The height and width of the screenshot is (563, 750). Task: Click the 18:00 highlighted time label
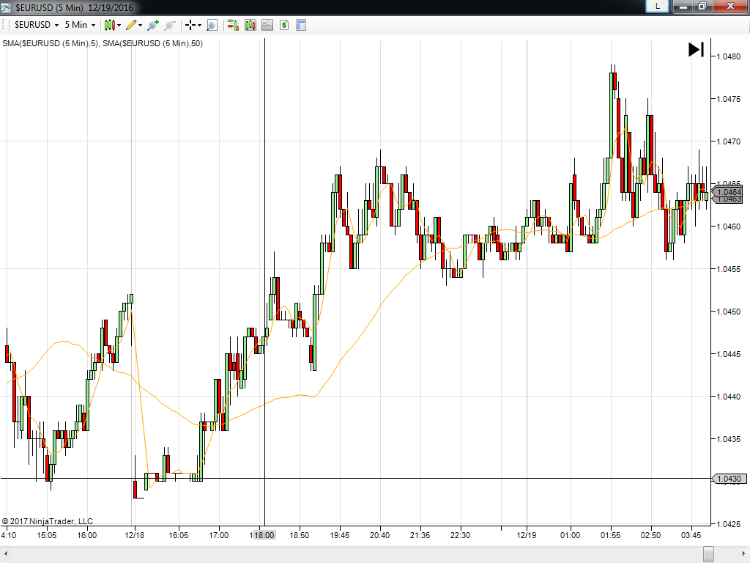pyautogui.click(x=264, y=535)
